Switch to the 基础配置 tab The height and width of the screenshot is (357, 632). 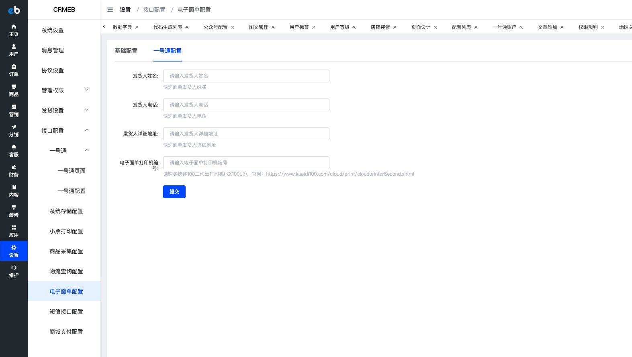point(126,51)
